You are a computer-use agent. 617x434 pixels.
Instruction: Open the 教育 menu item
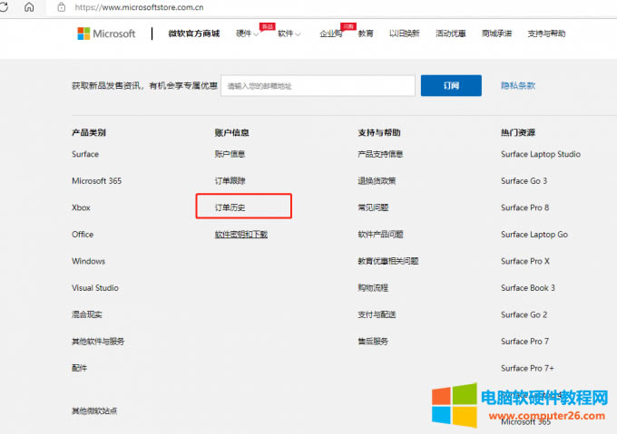click(x=366, y=34)
